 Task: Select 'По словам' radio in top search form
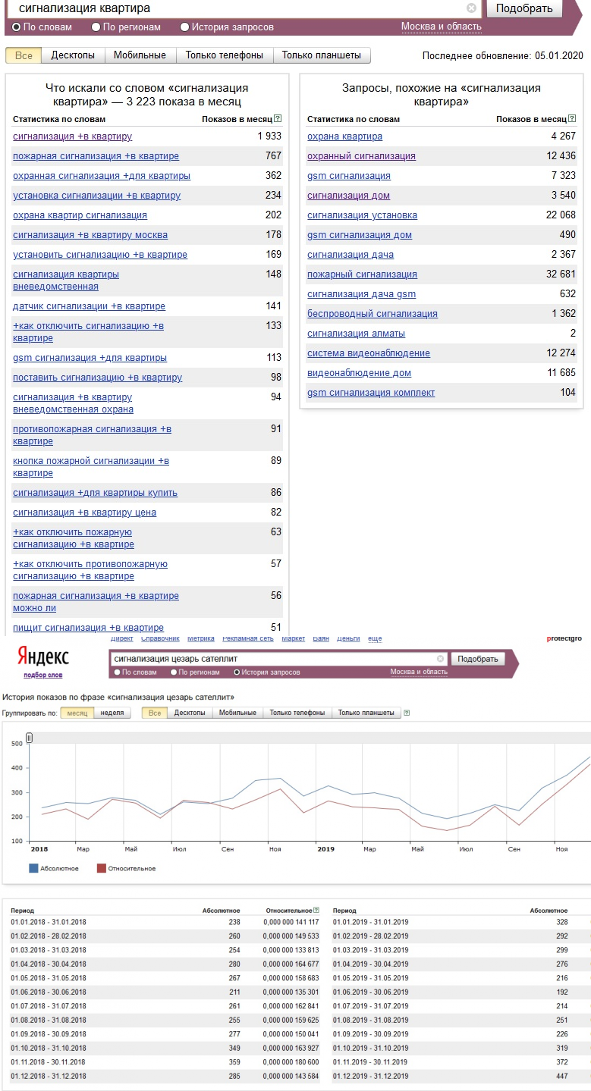click(16, 27)
